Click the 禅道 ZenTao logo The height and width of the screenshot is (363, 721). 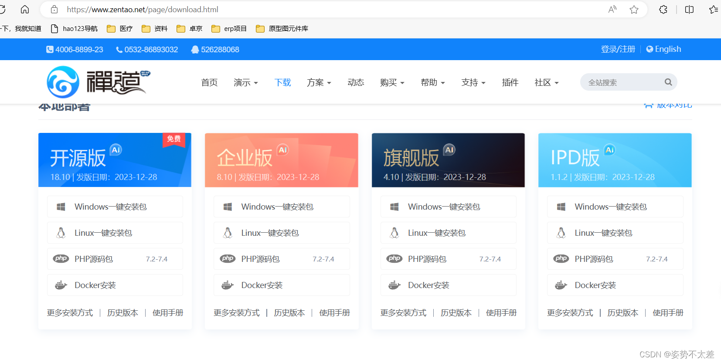coord(99,82)
